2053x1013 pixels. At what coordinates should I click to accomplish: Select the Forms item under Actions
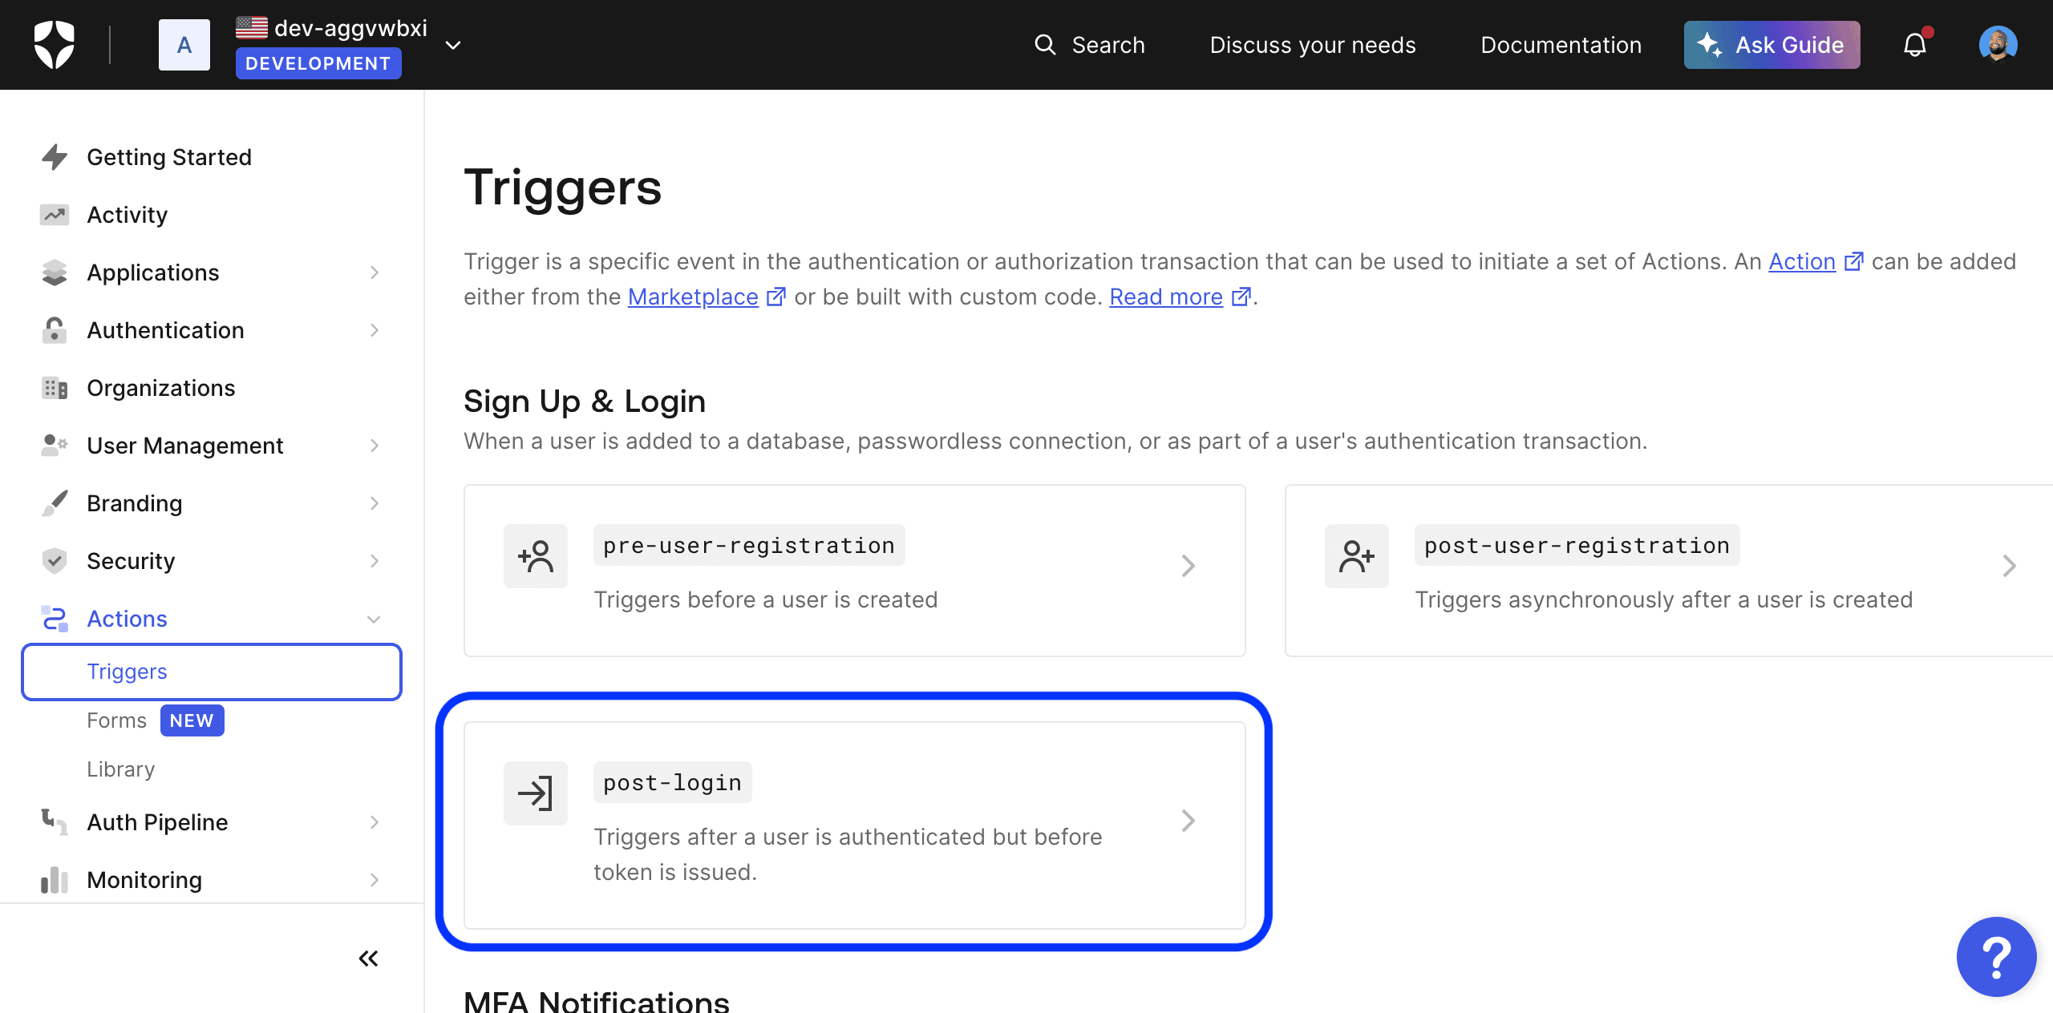pos(116,720)
